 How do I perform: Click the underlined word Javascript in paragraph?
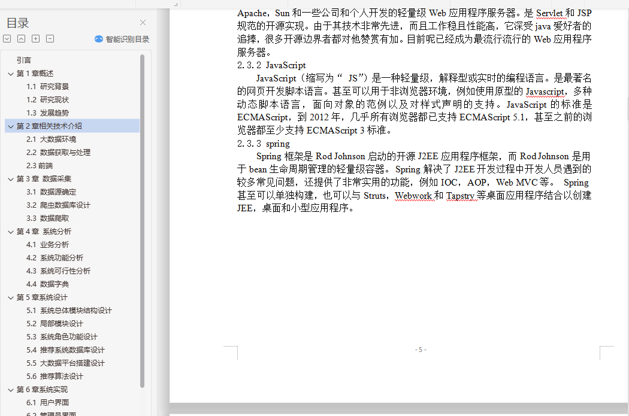545,92
